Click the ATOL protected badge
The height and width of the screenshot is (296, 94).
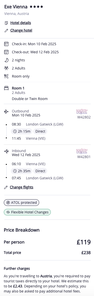[21, 203]
